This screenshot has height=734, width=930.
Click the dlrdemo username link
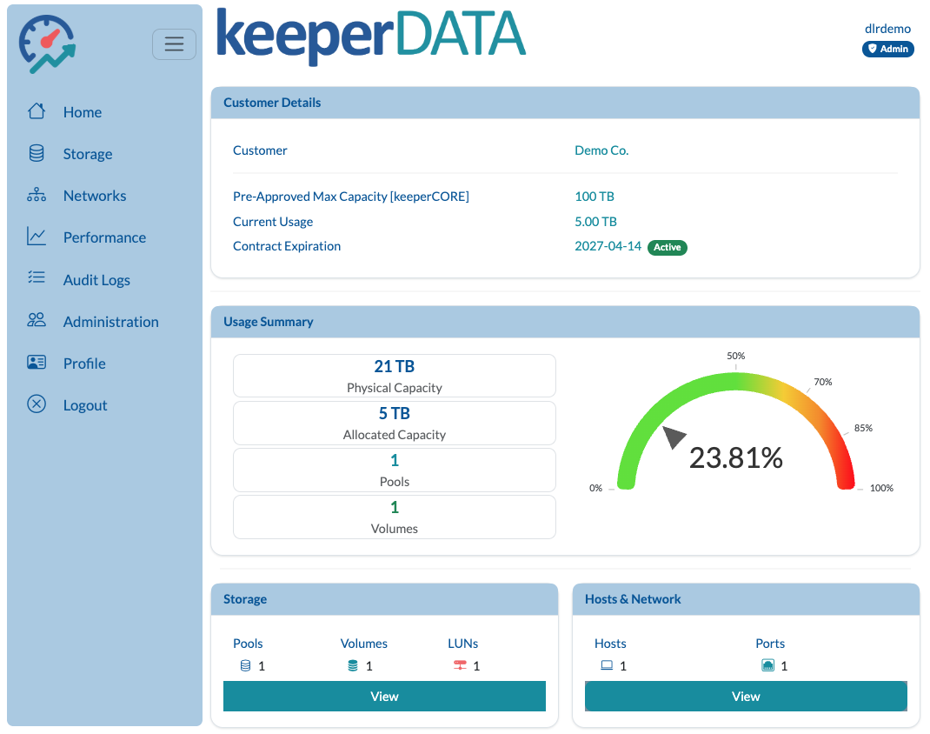pos(887,29)
